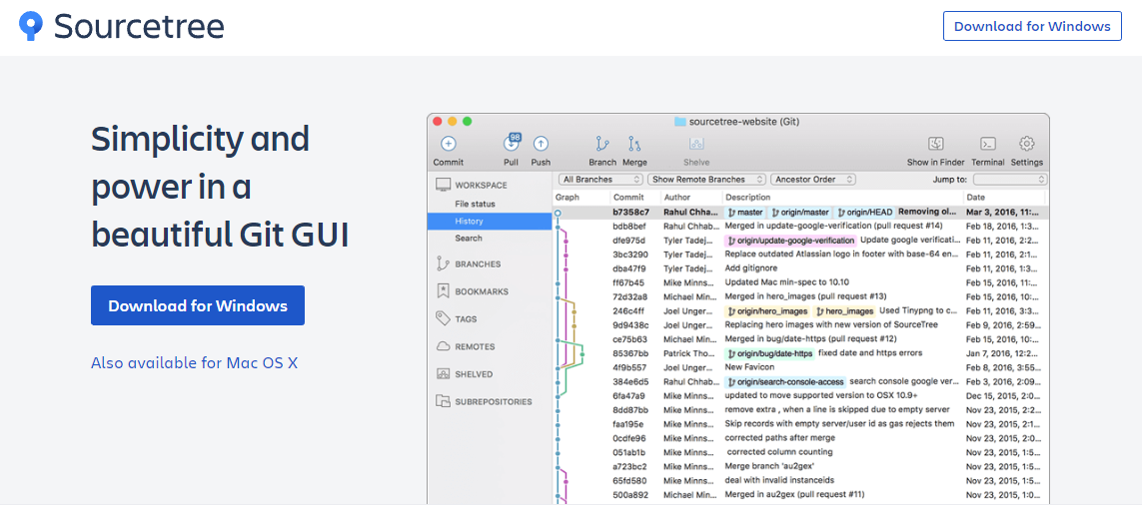Viewport: 1142px width, 516px height.
Task: Open the Terminal toolbar icon
Action: pos(987,144)
